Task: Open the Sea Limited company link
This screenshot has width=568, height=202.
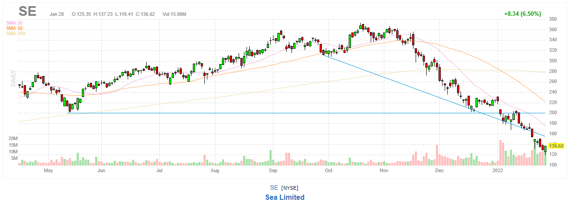Action: pos(285,197)
